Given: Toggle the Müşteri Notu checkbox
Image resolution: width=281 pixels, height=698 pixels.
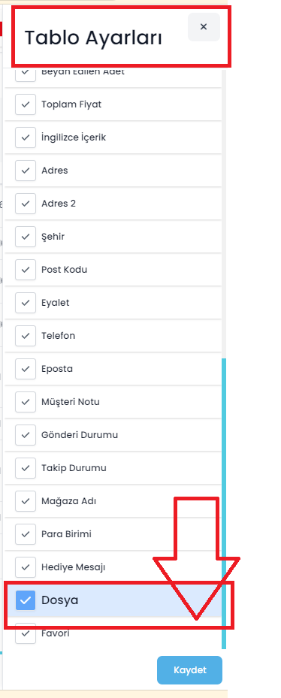Looking at the screenshot, I should [26, 402].
